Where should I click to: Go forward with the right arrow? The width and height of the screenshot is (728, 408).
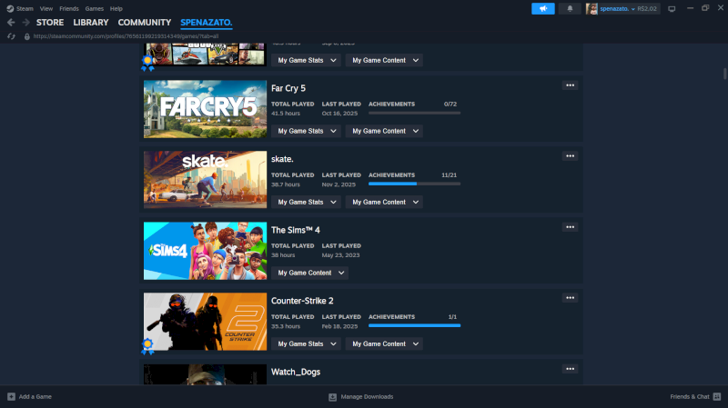26,22
